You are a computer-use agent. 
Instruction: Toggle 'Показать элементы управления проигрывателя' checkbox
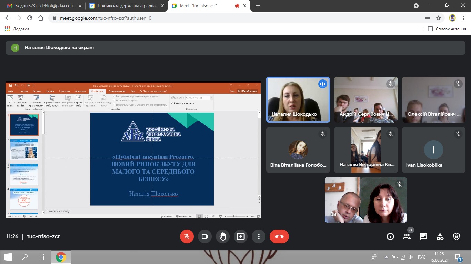click(114, 105)
